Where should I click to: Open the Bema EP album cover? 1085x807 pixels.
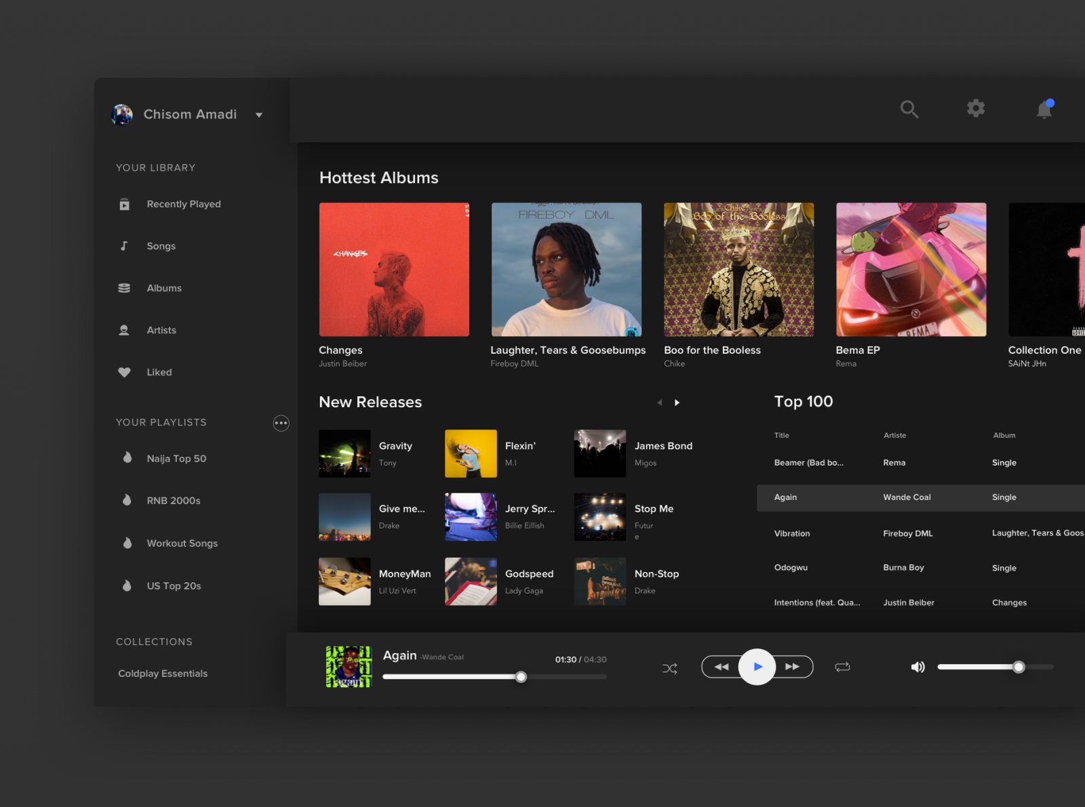pyautogui.click(x=911, y=270)
